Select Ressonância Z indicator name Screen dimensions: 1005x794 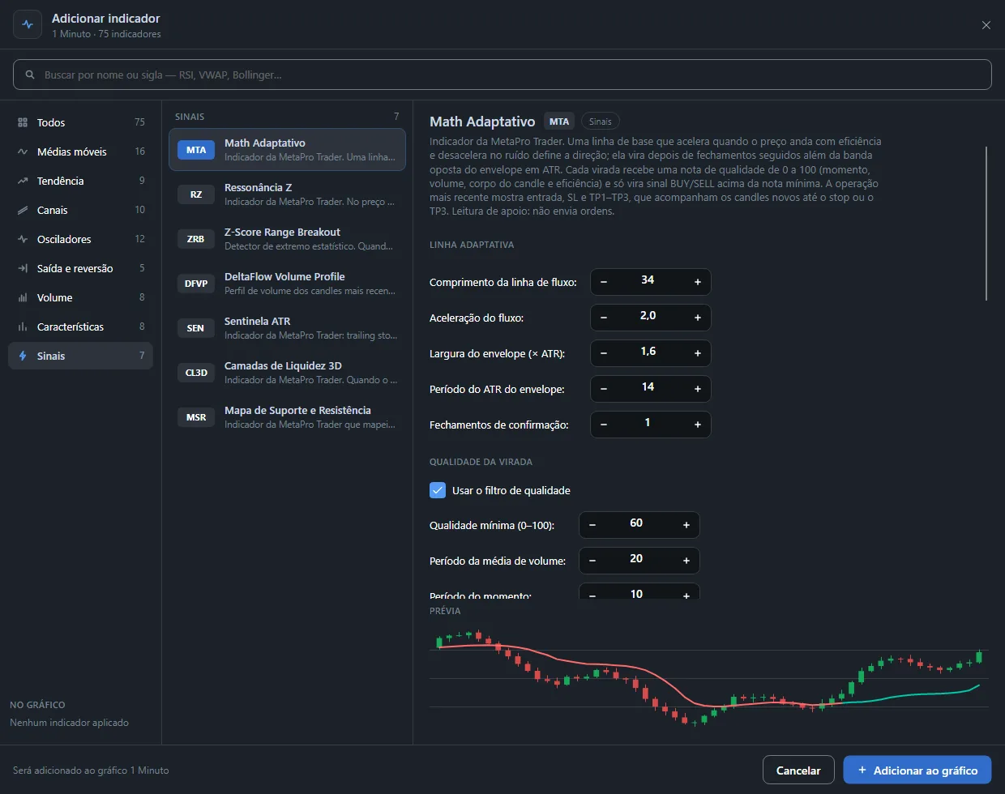point(259,187)
